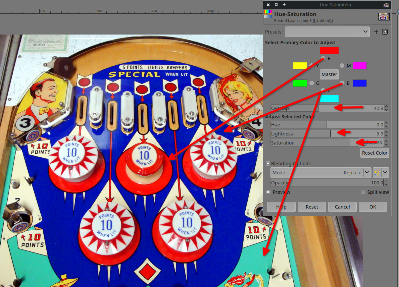Click the Overlap slider
The height and width of the screenshot is (287, 399).
point(327,108)
